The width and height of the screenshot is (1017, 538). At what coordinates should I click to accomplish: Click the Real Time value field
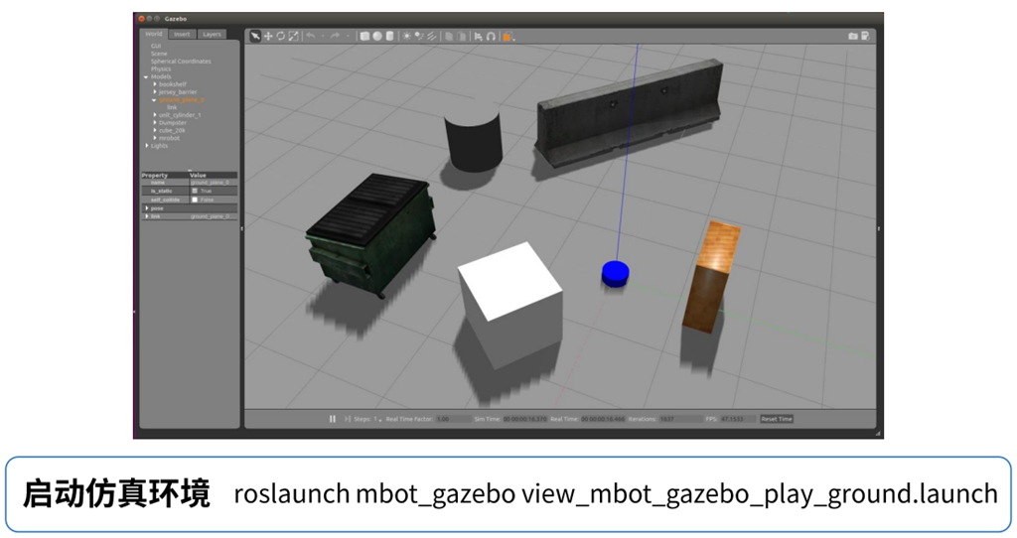coord(603,419)
